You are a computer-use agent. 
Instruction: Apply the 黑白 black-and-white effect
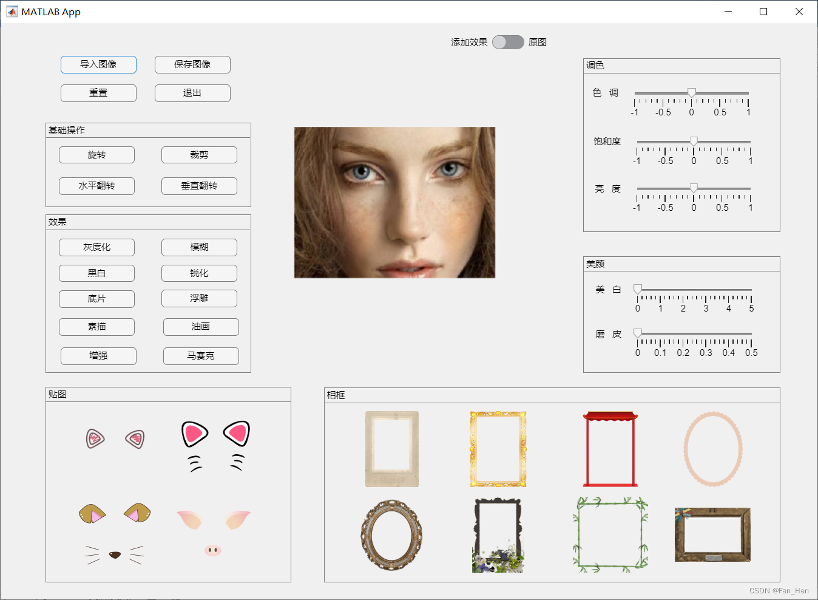[x=96, y=273]
